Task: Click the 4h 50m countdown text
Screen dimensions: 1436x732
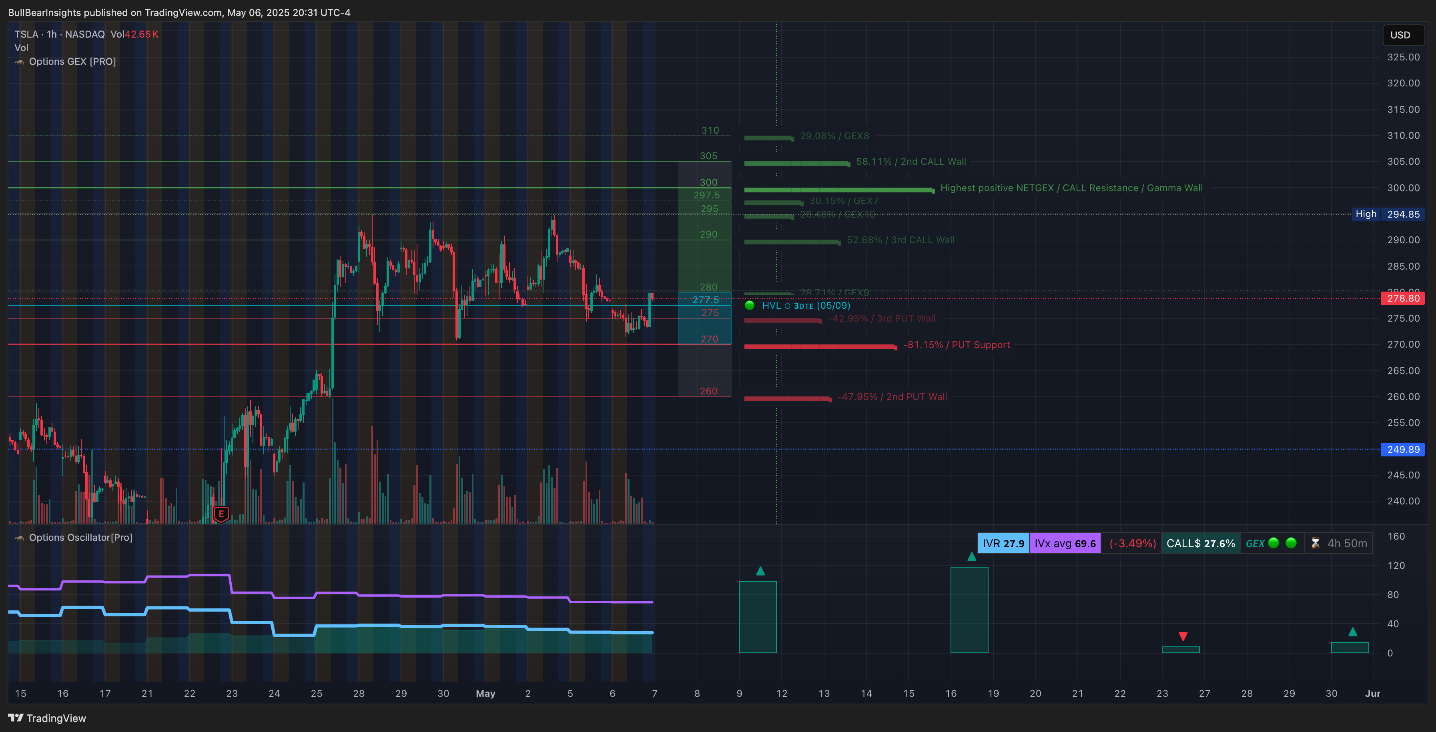Action: coord(1347,543)
